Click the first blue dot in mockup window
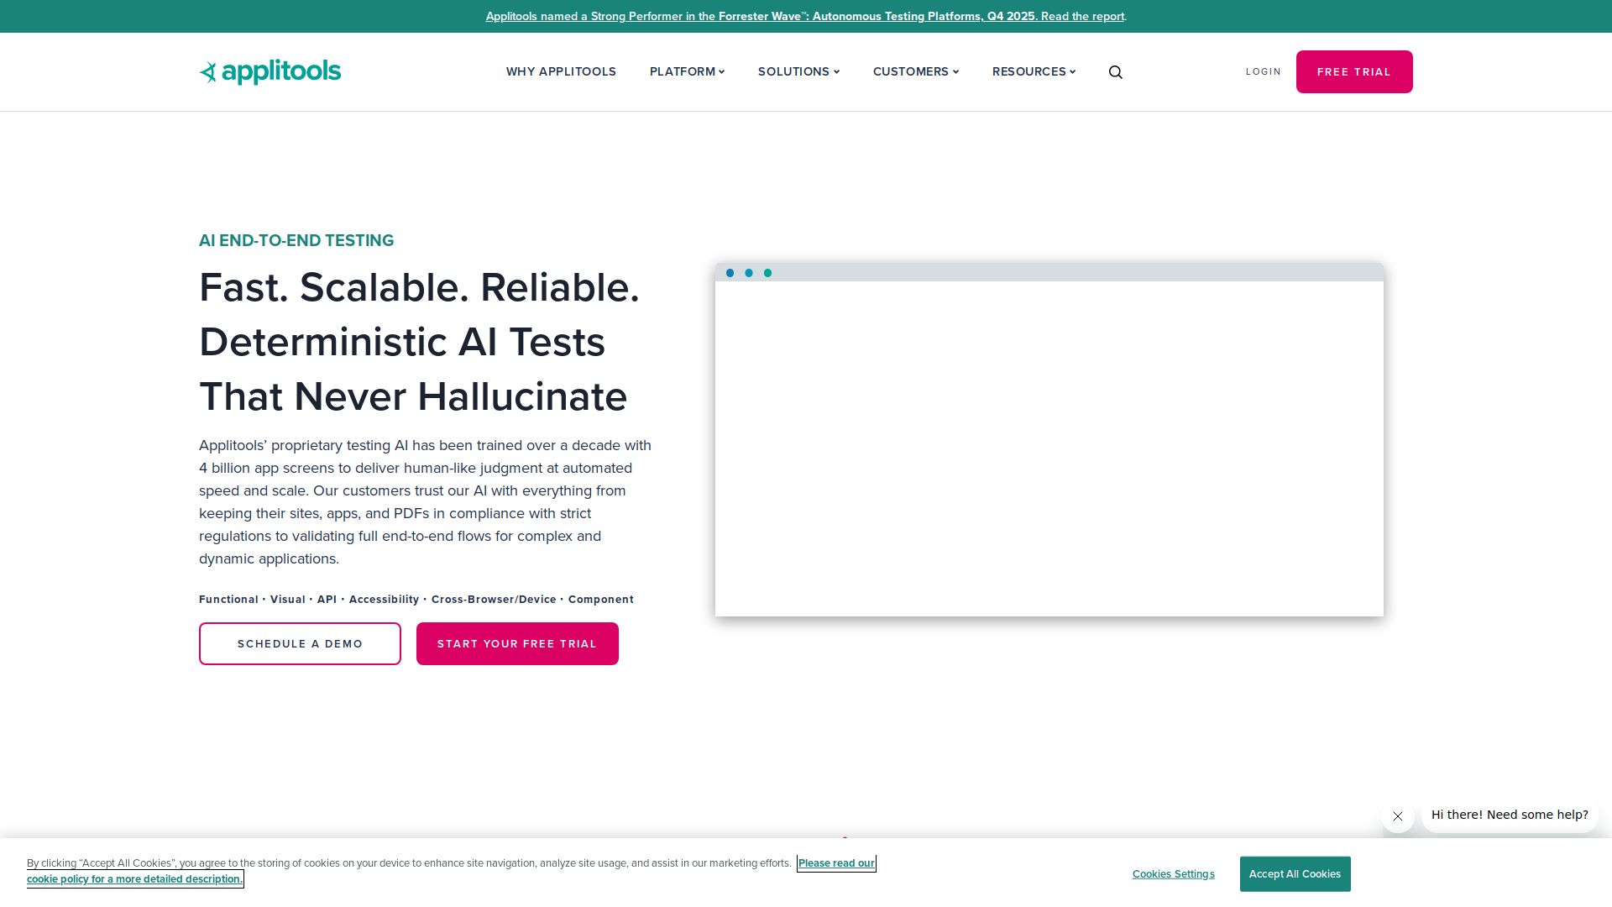1612x907 pixels. click(730, 273)
